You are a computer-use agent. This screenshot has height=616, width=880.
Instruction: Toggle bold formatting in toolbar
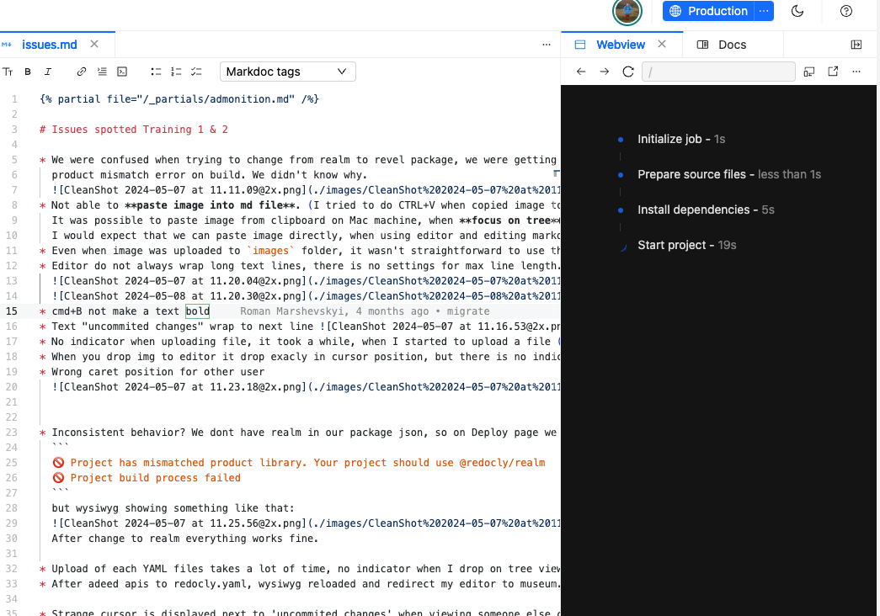pos(28,72)
